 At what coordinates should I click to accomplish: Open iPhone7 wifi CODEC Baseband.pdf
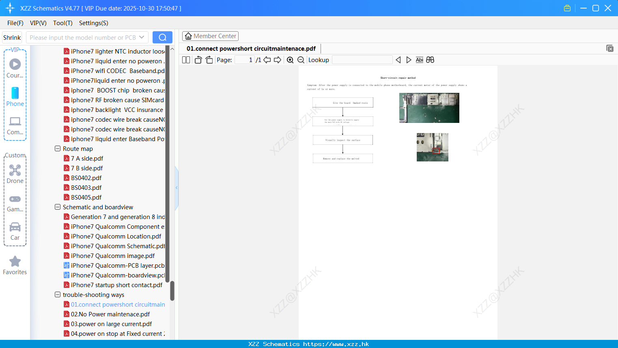pos(114,71)
